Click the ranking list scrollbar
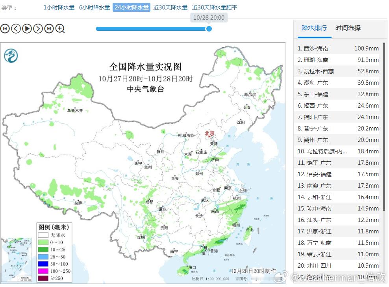The width and height of the screenshot is (389, 287). pyautogui.click(x=384, y=127)
